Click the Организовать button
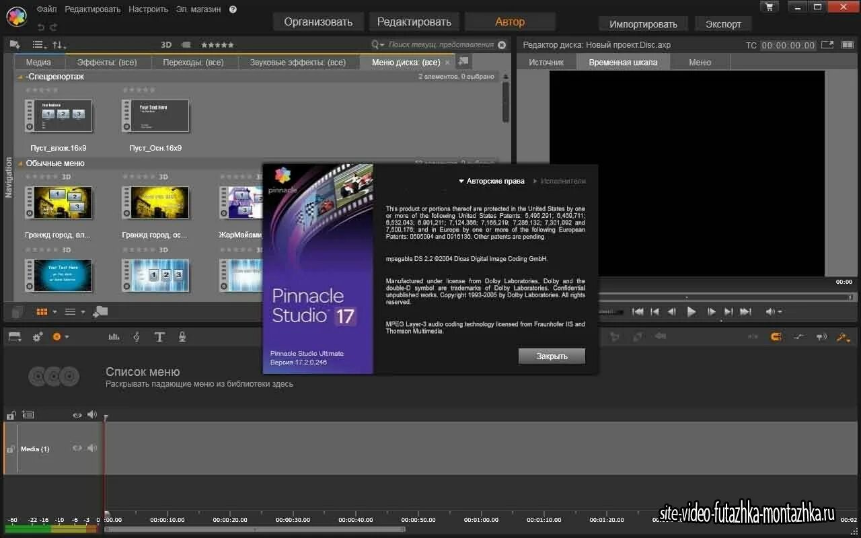 pyautogui.click(x=318, y=22)
